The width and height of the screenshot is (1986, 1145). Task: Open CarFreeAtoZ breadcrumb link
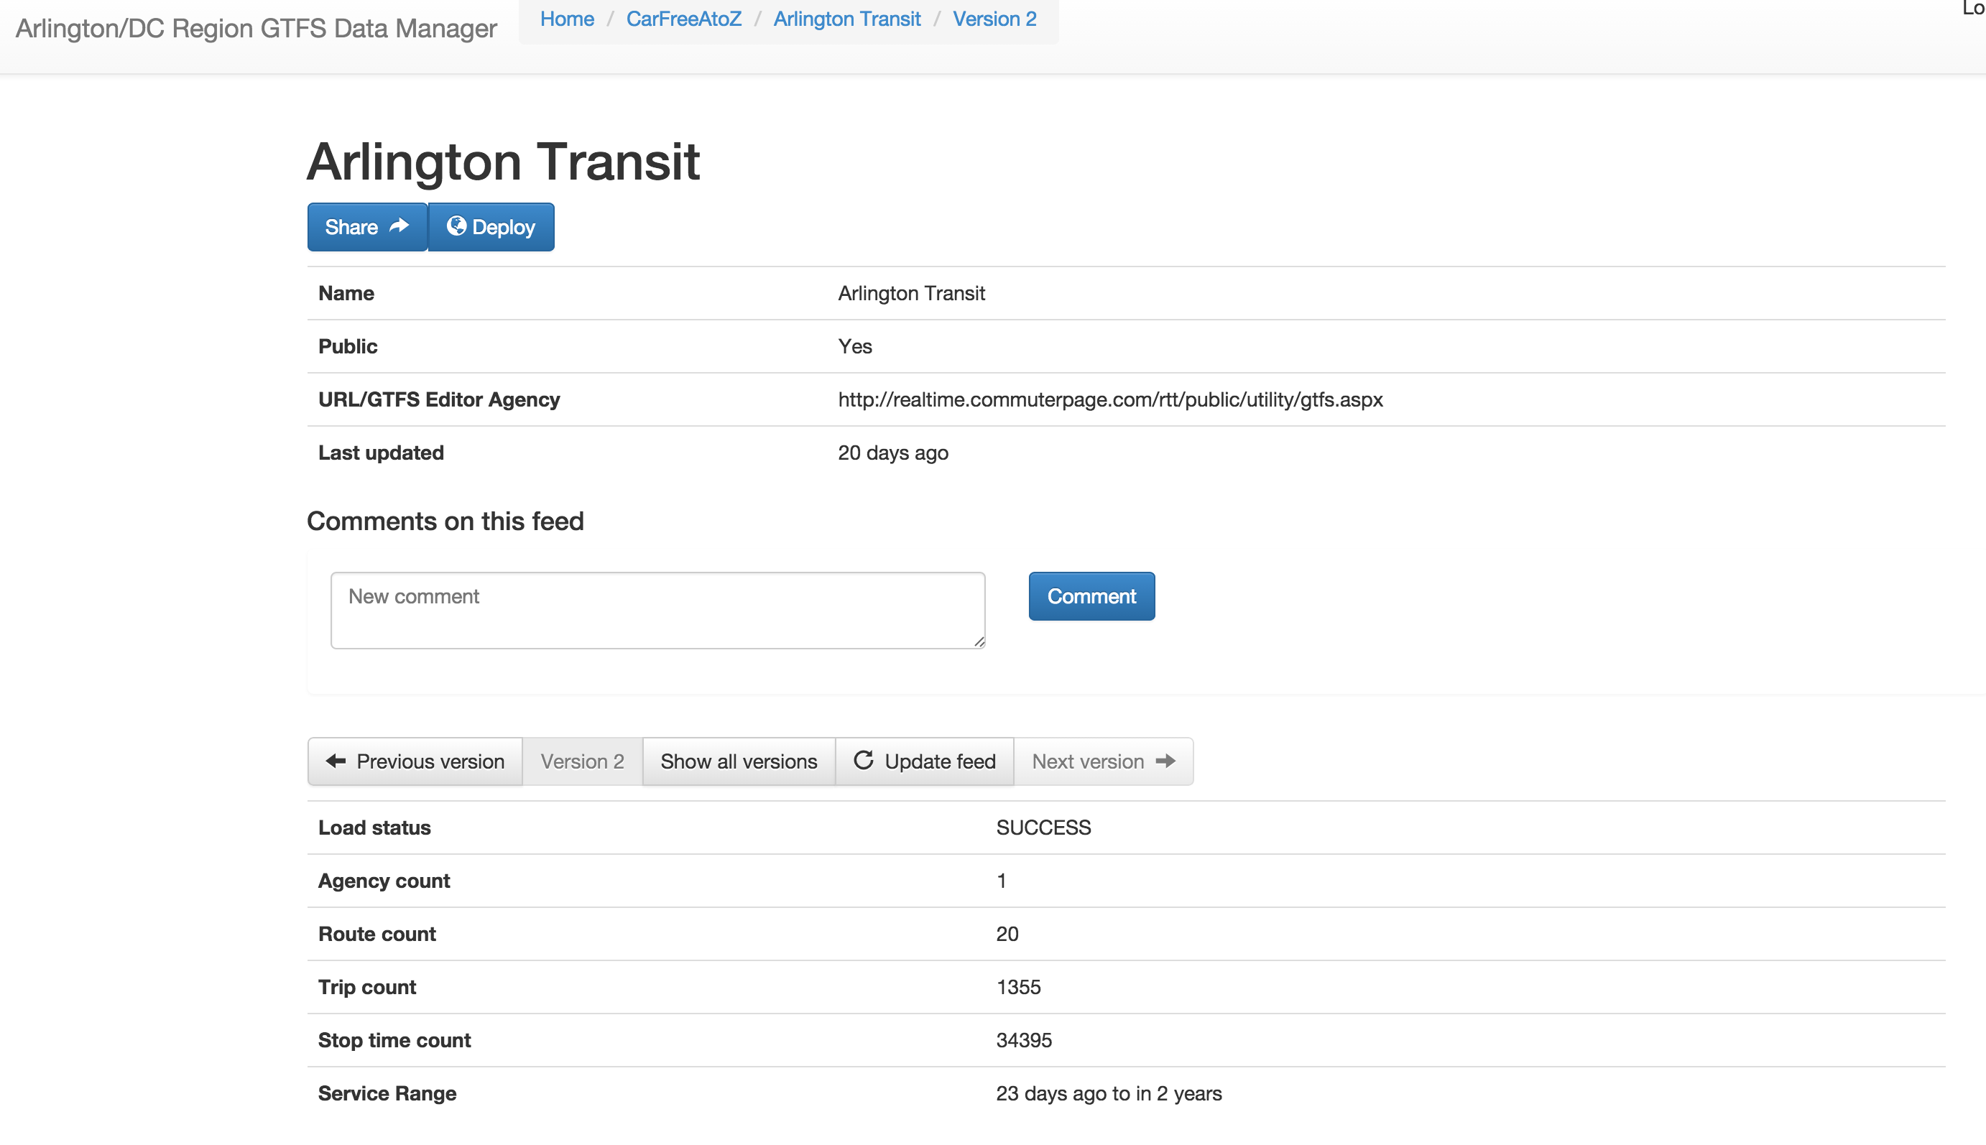(683, 19)
